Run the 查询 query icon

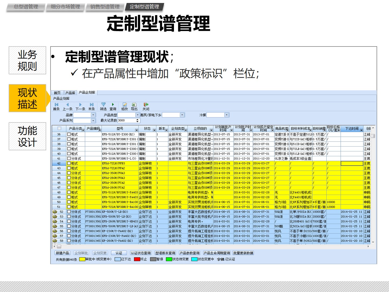tap(113, 105)
